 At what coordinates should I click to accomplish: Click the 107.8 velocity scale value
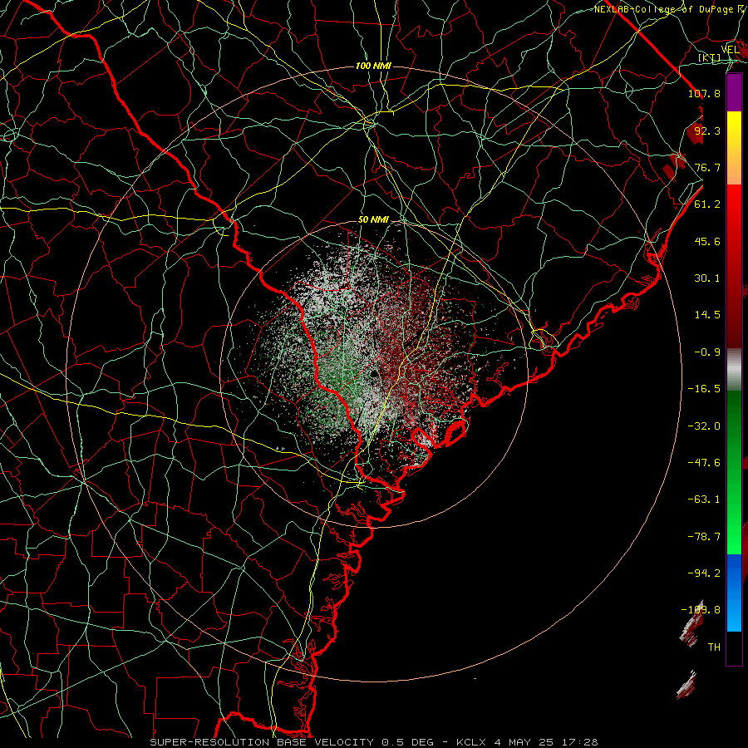[704, 93]
